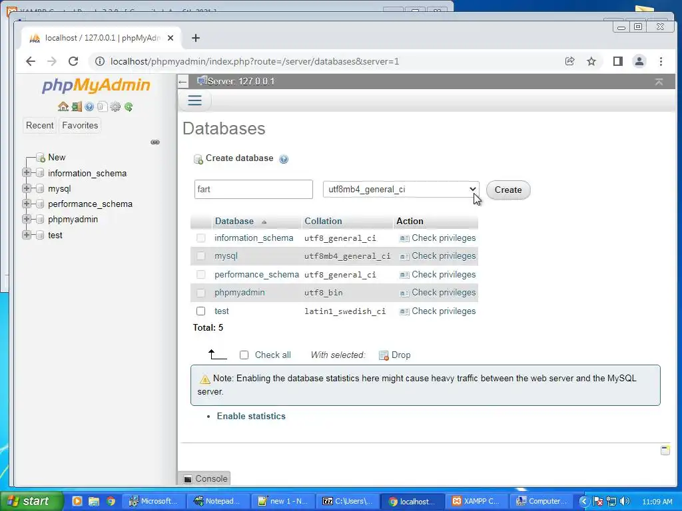
Task: Click utf8_bin collation cell
Action: (323, 293)
